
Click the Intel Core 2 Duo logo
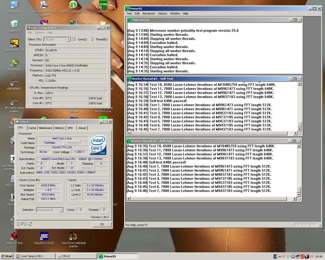tap(98, 145)
